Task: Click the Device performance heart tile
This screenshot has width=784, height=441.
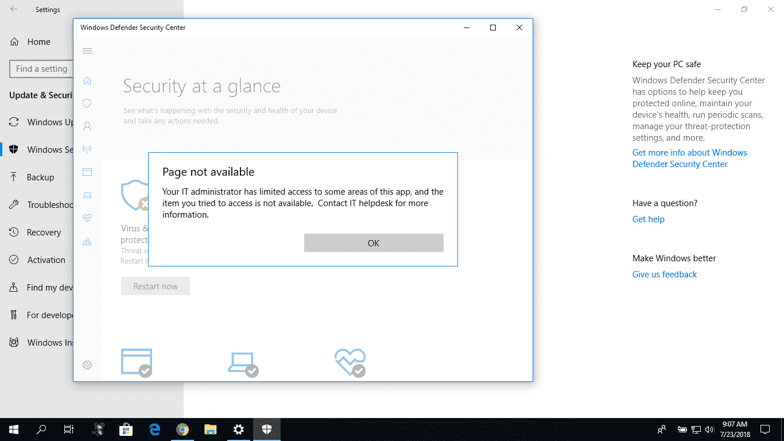Action: point(350,362)
